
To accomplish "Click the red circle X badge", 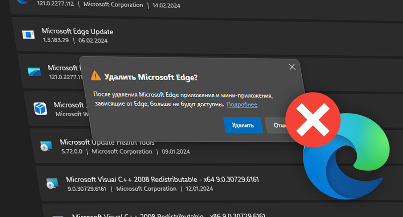I will 313,120.
